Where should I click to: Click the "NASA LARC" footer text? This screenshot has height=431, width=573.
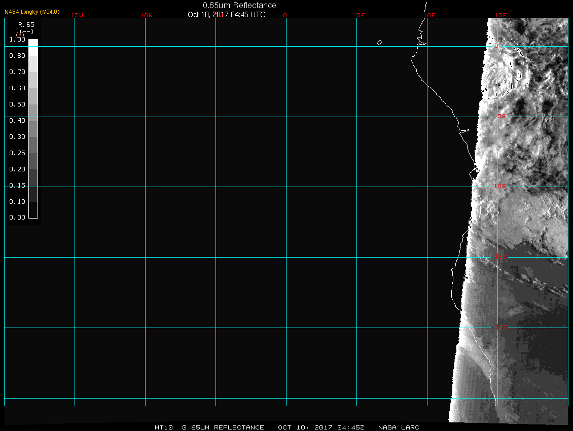coord(399,427)
